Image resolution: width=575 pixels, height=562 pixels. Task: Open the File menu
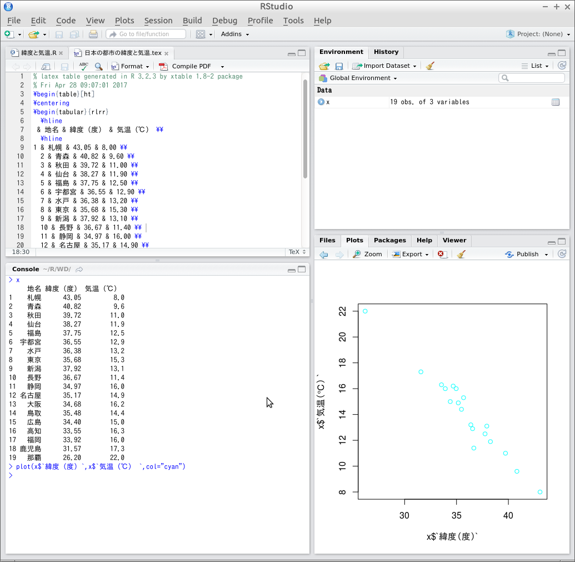tap(14, 21)
